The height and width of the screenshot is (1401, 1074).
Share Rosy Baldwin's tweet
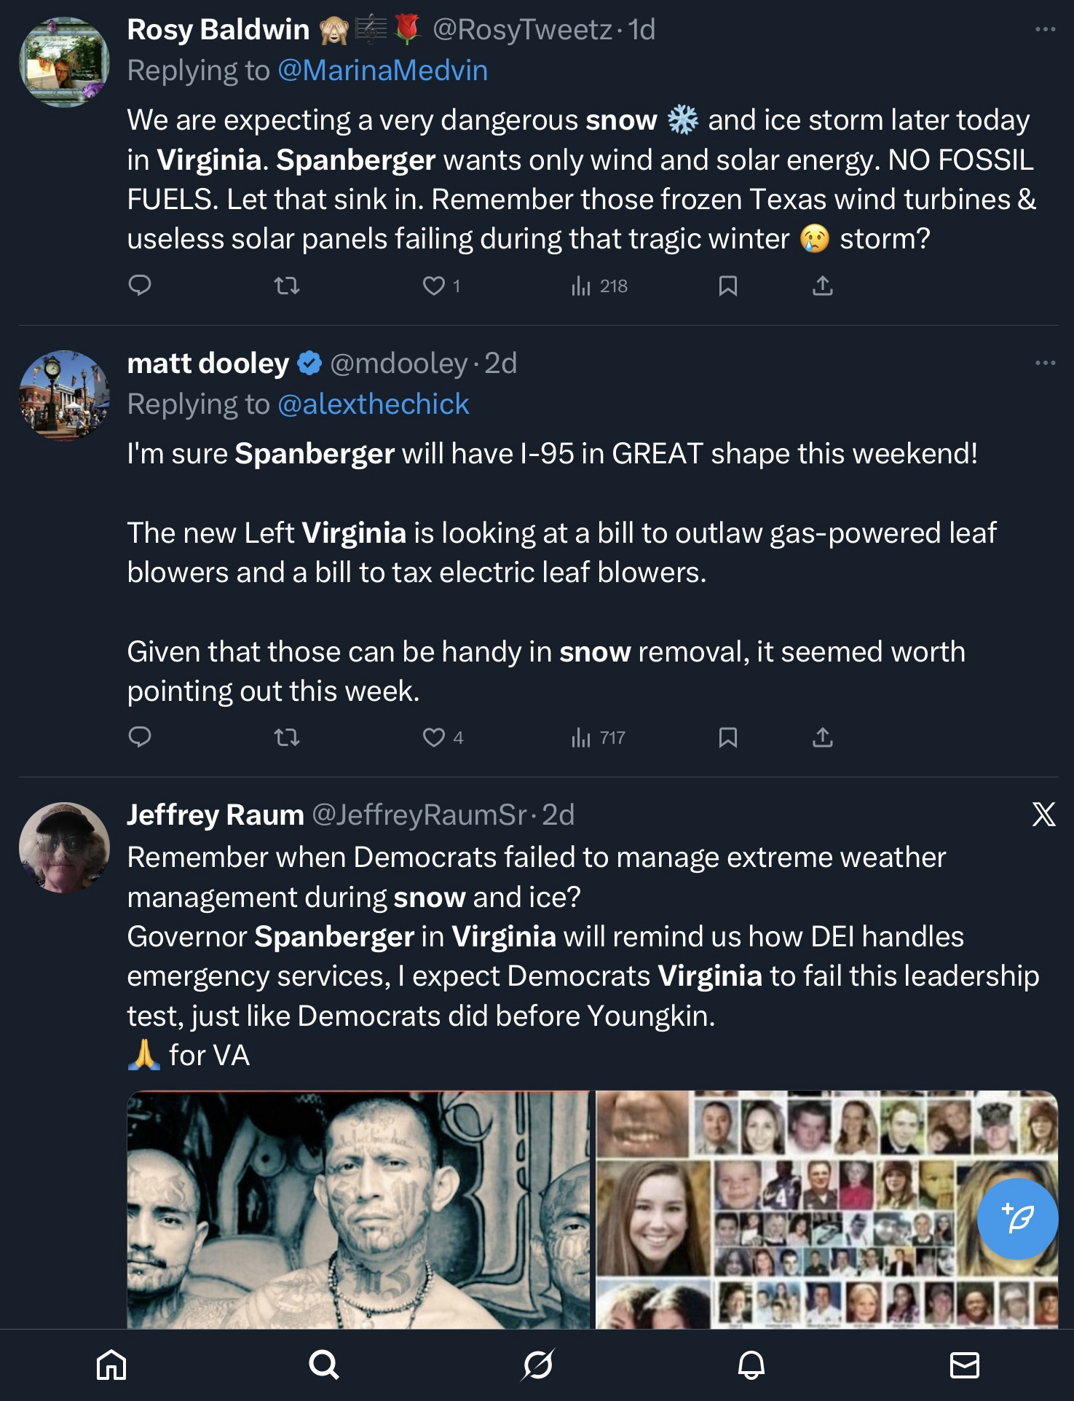click(822, 286)
